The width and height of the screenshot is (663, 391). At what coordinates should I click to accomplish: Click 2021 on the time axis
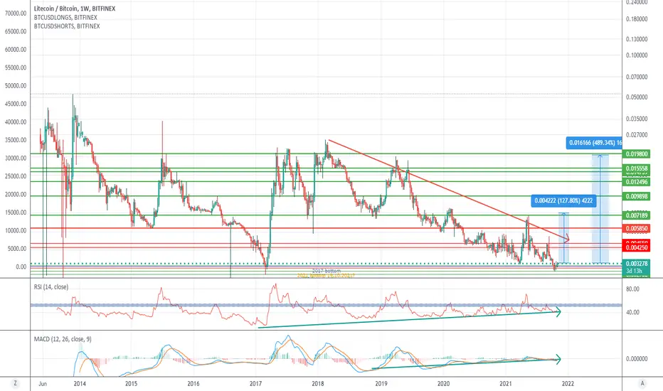(x=506, y=384)
